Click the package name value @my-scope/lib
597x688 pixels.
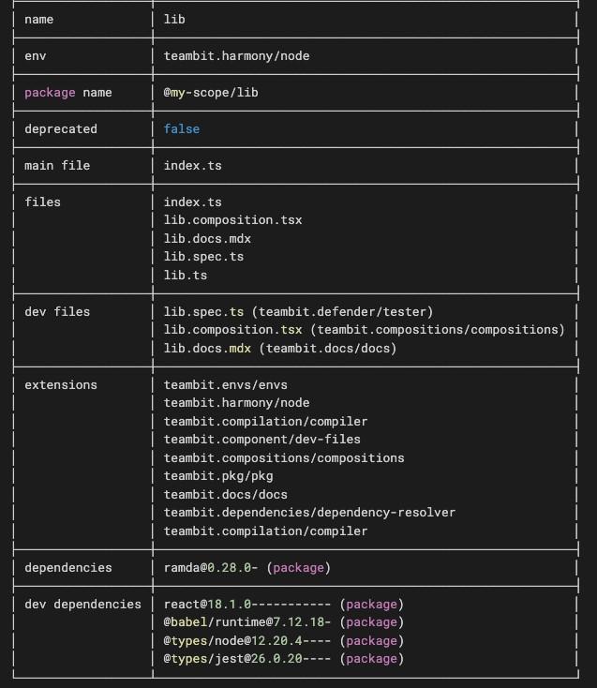point(211,93)
